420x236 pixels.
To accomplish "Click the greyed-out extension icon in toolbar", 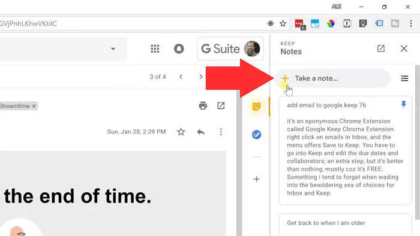I will tap(395, 23).
